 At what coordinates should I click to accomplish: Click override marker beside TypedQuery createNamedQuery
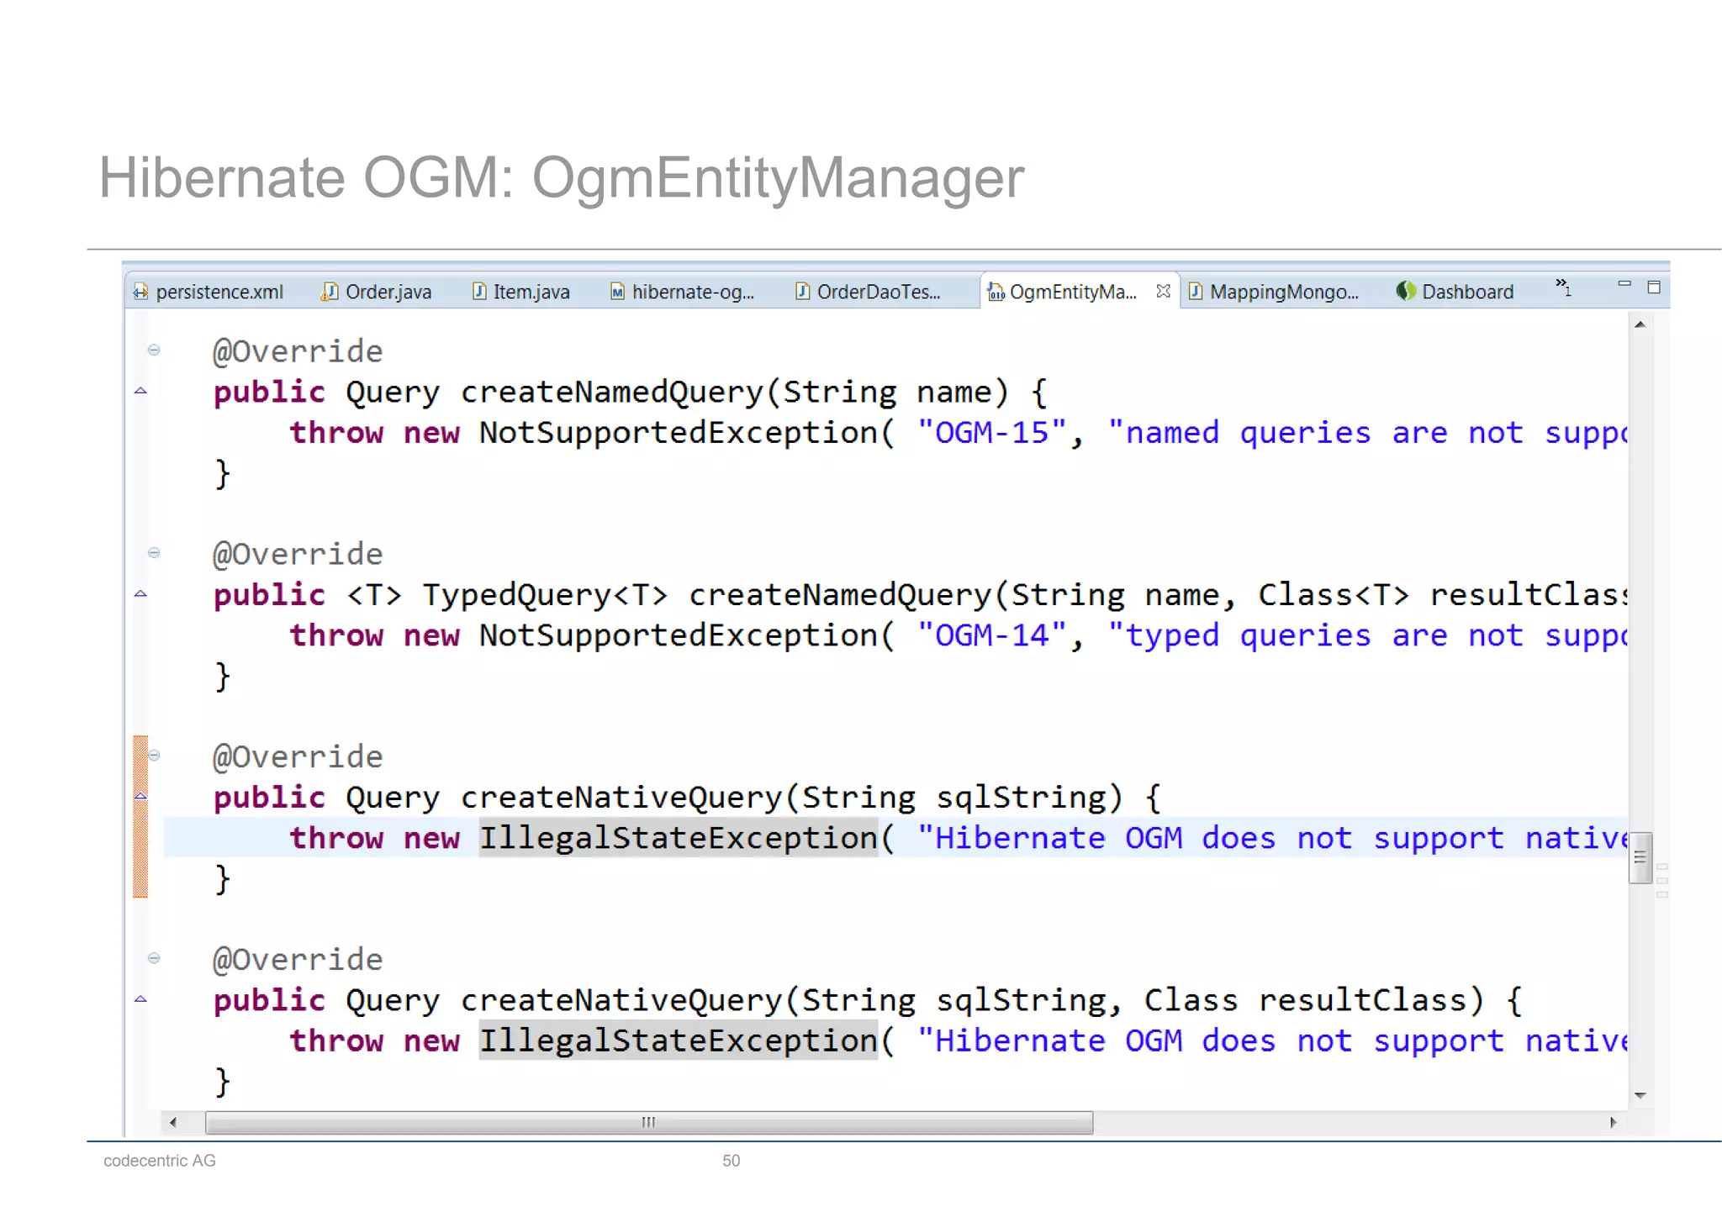click(140, 593)
